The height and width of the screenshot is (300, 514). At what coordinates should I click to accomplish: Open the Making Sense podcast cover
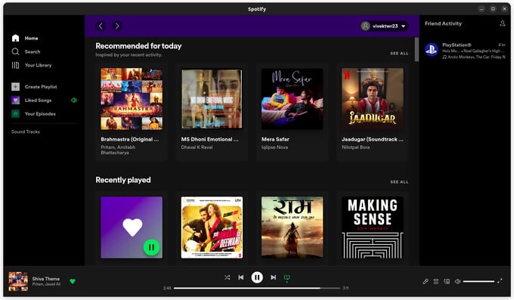[373, 227]
